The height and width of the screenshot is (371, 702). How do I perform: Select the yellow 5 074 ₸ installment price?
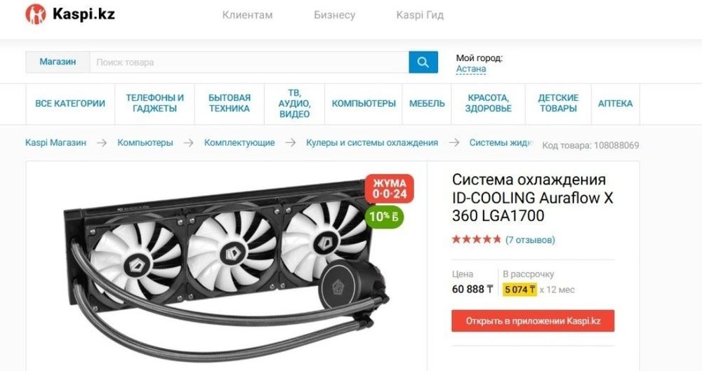(519, 290)
